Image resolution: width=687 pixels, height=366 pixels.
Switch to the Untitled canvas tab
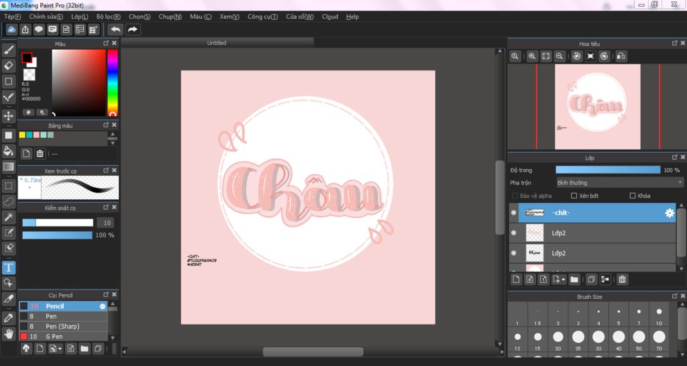(217, 43)
